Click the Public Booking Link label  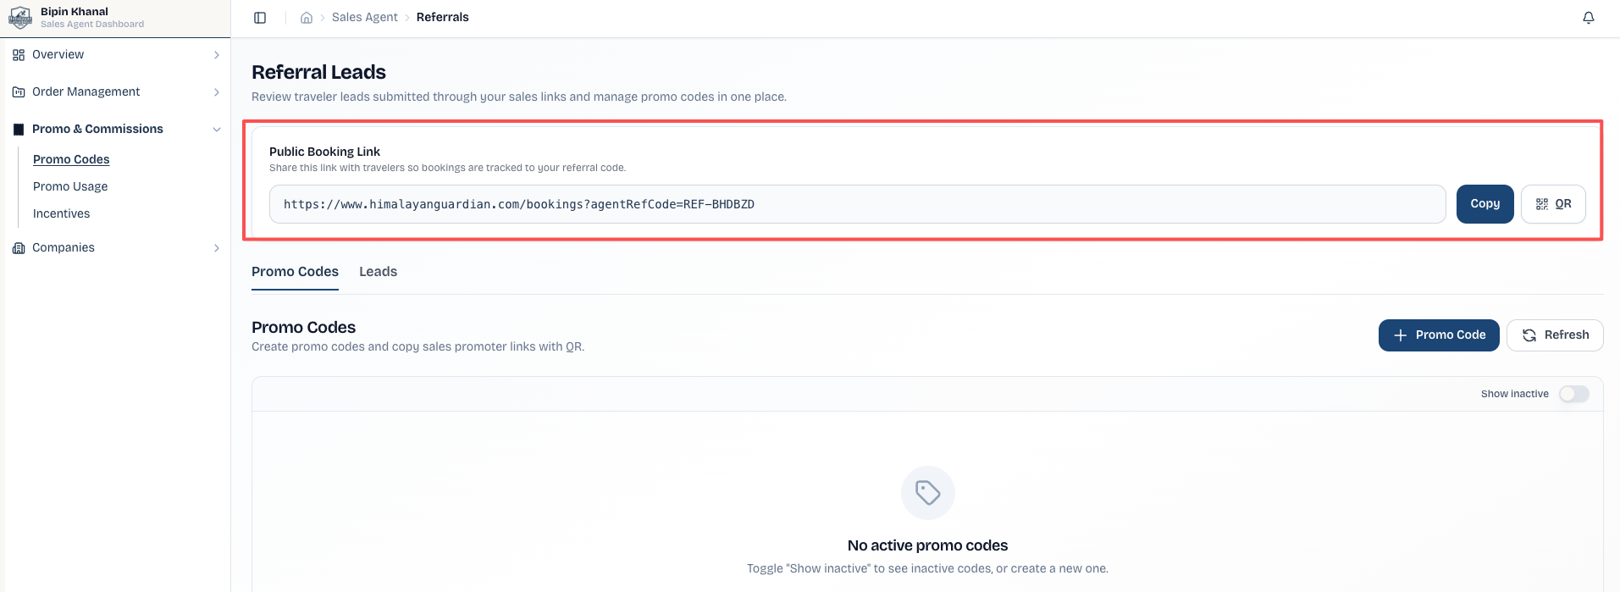324,152
